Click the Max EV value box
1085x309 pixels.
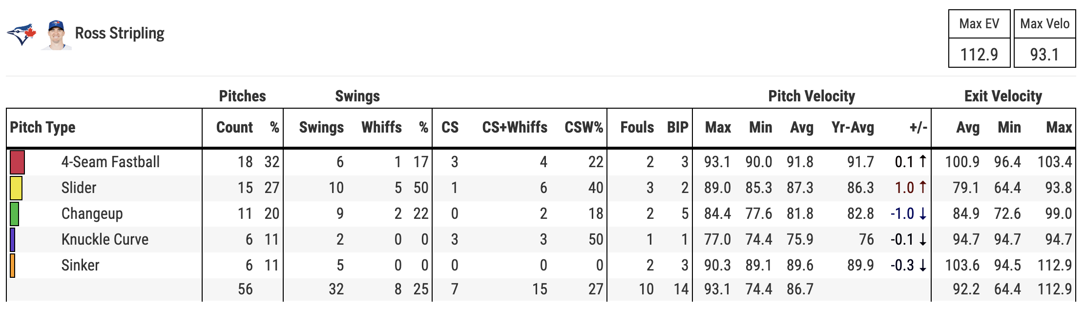pyautogui.click(x=979, y=54)
